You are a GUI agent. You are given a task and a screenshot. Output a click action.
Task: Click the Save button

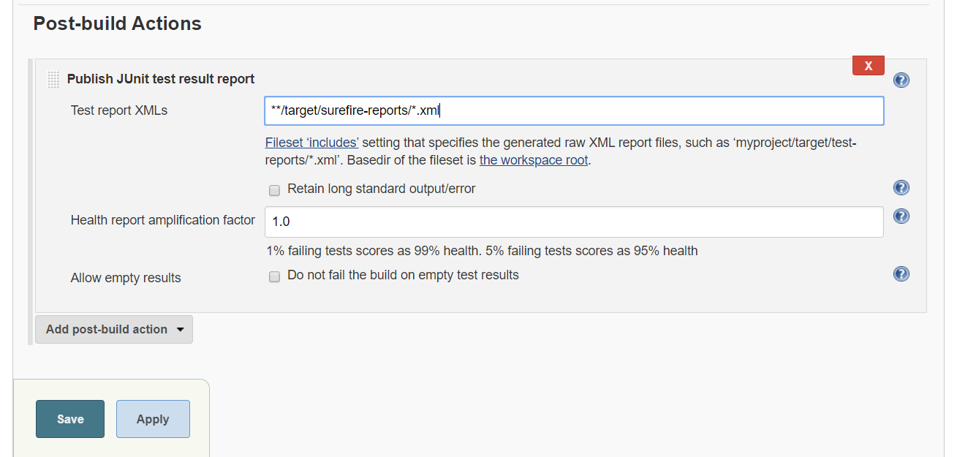click(70, 419)
